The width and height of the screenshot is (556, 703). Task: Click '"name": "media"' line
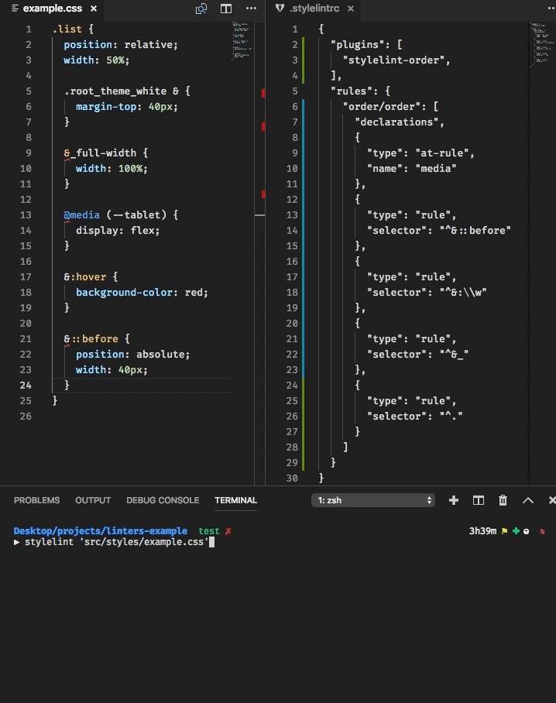[x=412, y=169]
